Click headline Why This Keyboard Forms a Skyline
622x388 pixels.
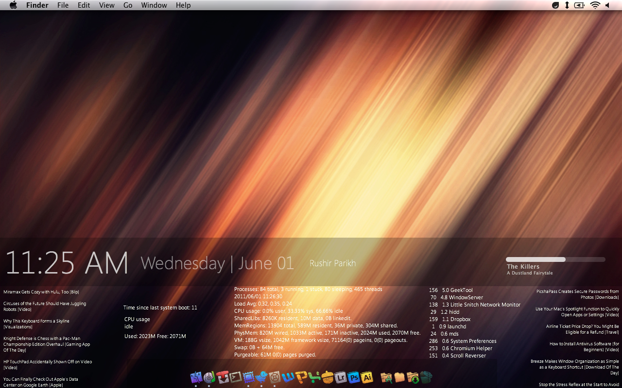pos(36,324)
